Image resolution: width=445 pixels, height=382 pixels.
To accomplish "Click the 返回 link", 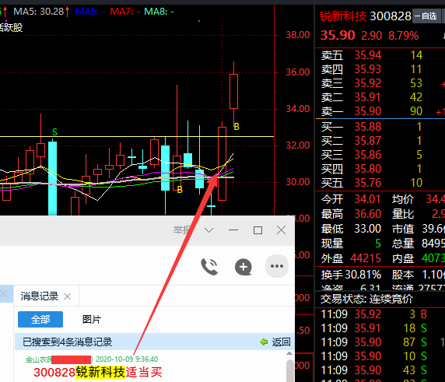I will point(281,342).
